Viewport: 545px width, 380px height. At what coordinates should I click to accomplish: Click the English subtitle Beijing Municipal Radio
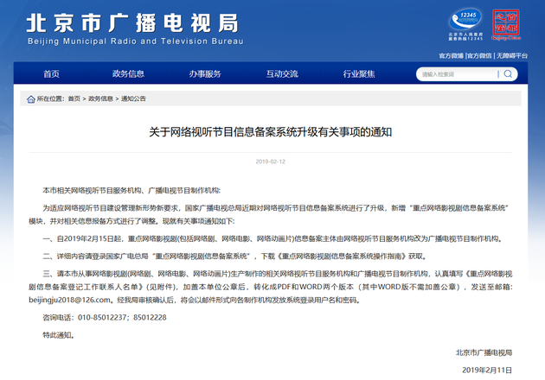(136, 41)
